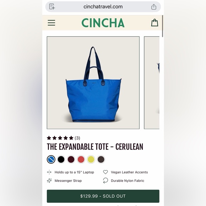The image size is (206, 206).
Task: Tap the cinchatravel.com address bar
Action: 103,7
